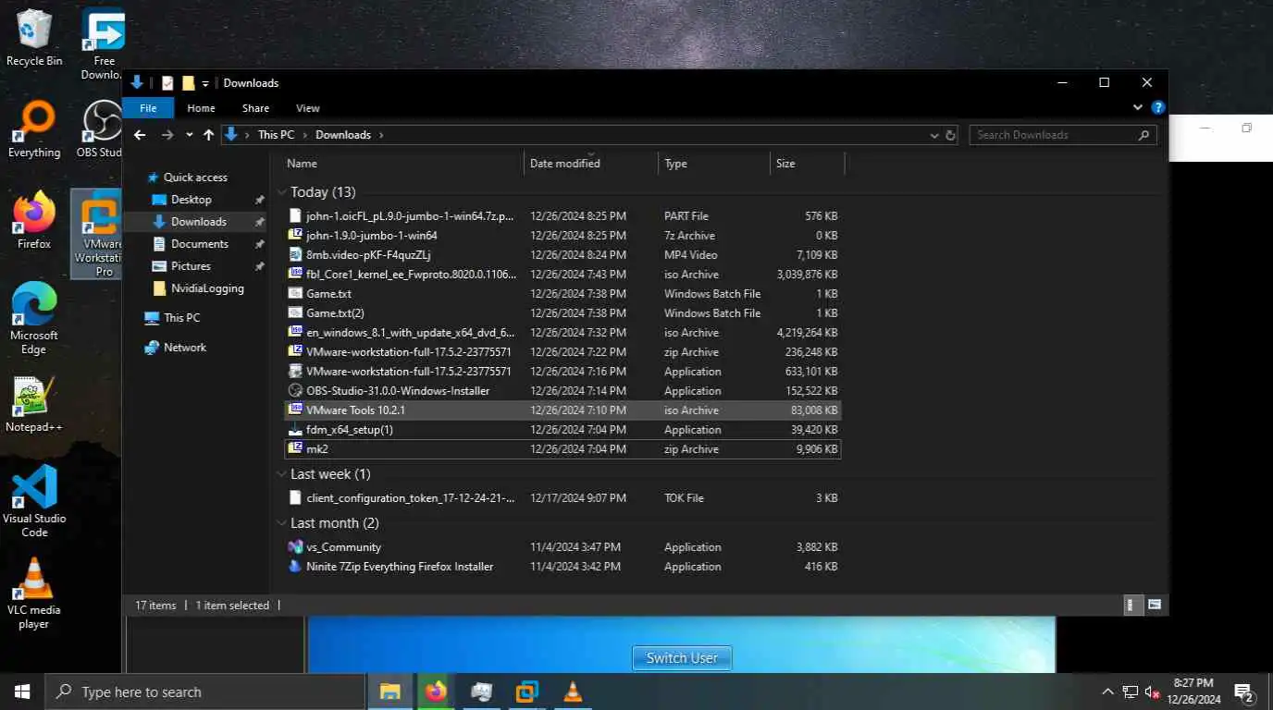
Task: Click the New folder icon in title bar
Action: (188, 83)
